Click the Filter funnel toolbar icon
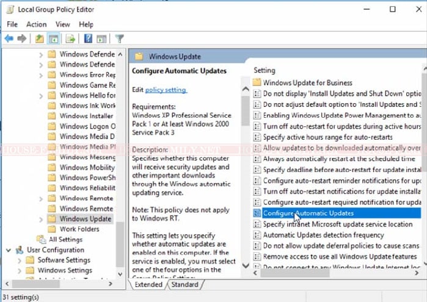427x302 pixels. click(x=119, y=38)
